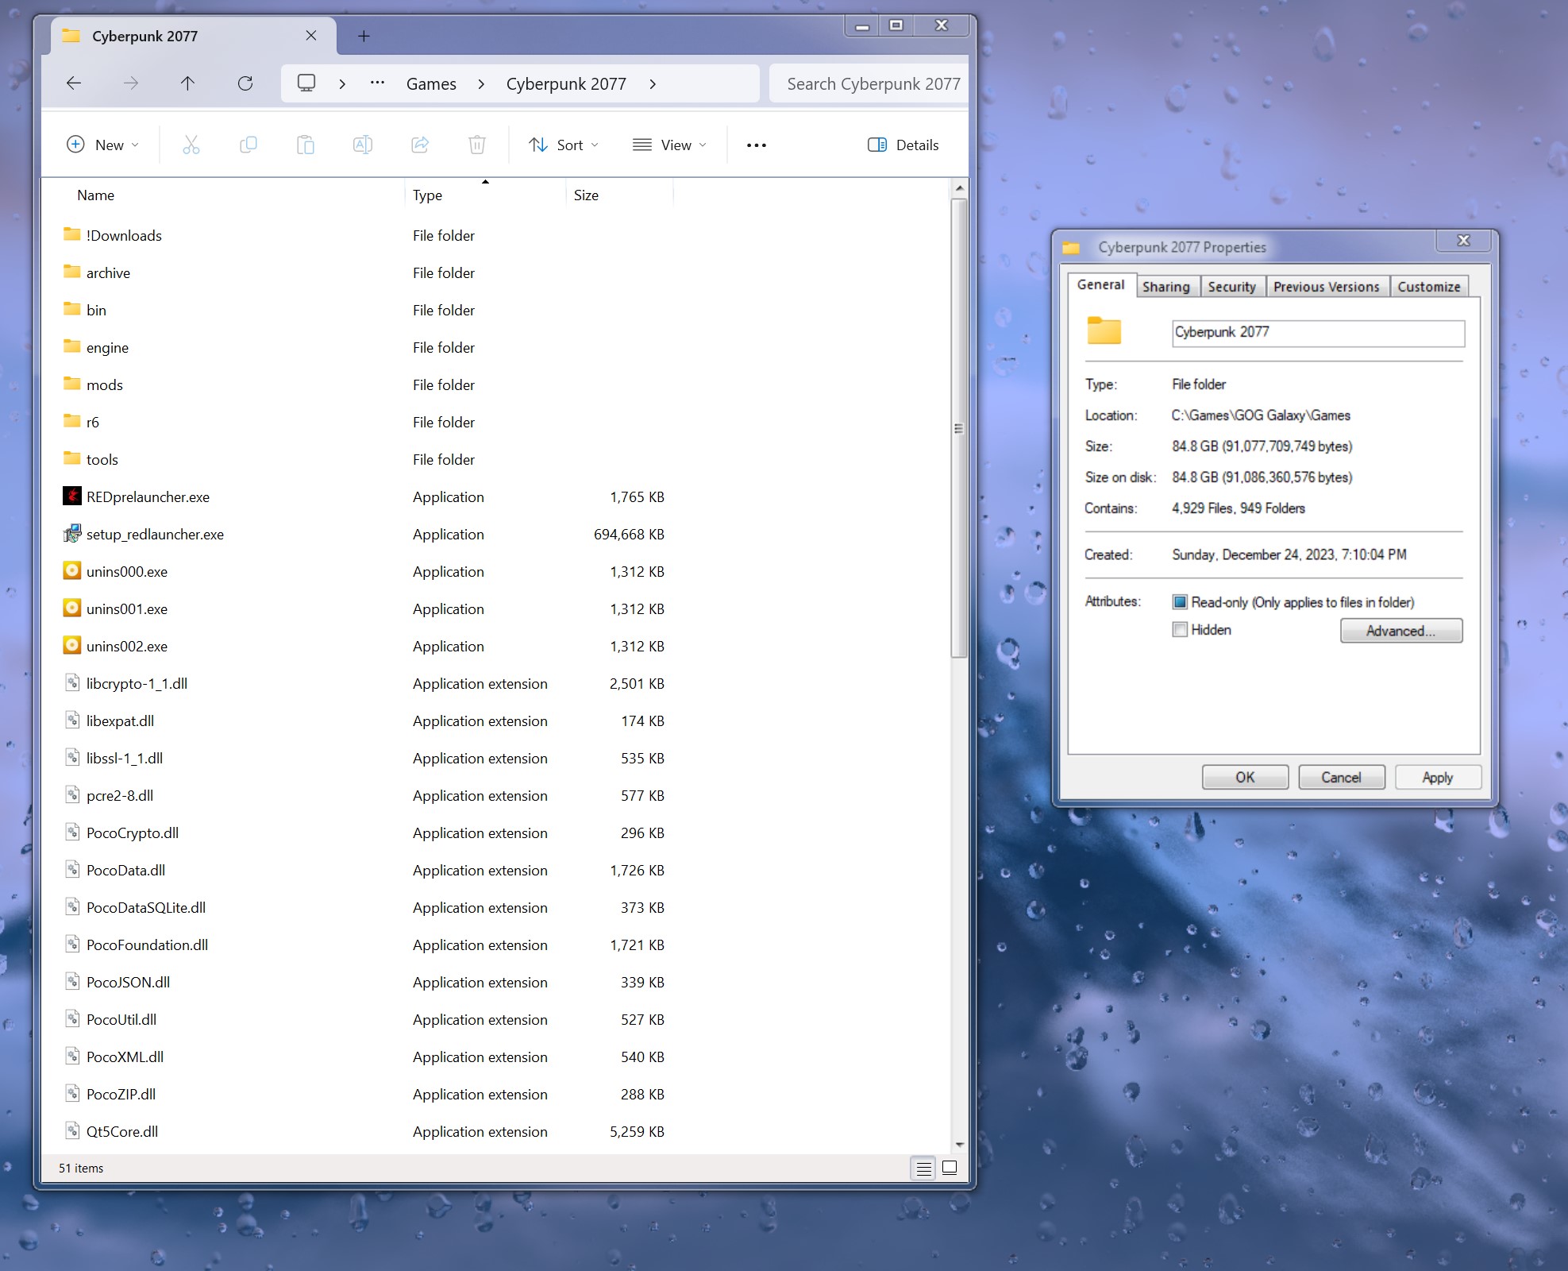Select PocoZIP.dll in the file list
Viewport: 1568px width, 1271px height.
[x=121, y=1094]
